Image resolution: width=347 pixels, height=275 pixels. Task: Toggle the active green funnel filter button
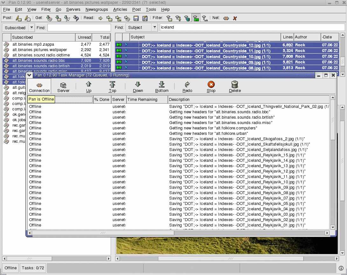[196, 18]
